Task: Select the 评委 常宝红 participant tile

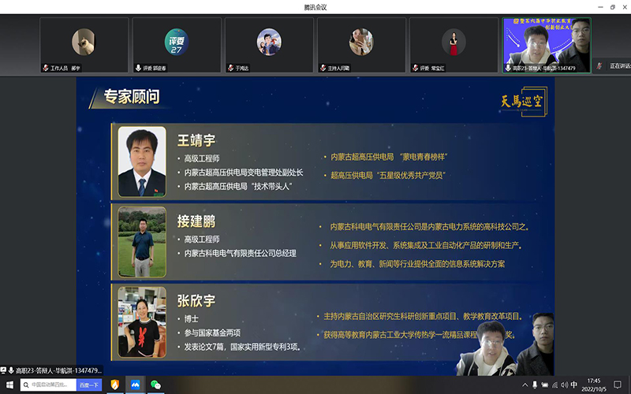Action: click(x=454, y=45)
